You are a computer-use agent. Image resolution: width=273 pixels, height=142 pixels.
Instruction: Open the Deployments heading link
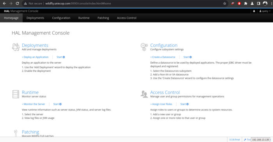(35, 45)
